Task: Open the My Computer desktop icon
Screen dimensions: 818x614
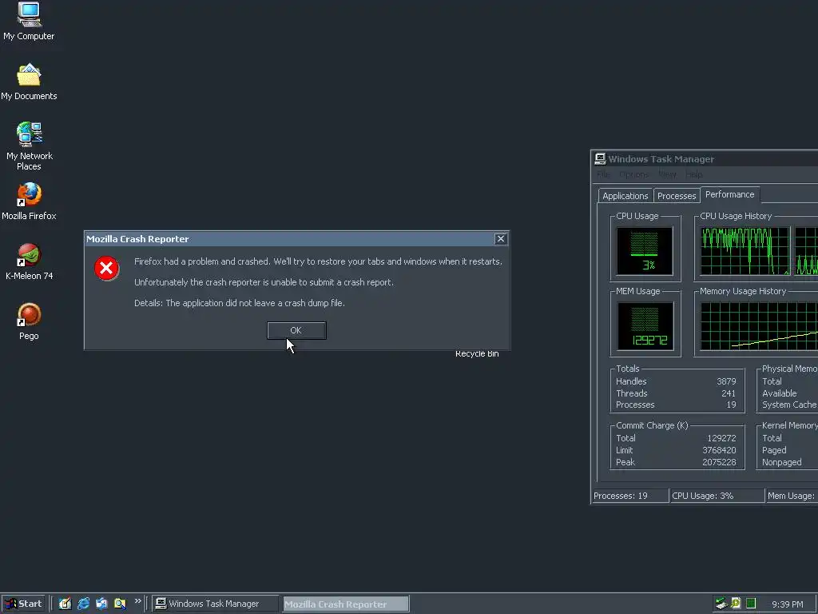Action: point(29,21)
